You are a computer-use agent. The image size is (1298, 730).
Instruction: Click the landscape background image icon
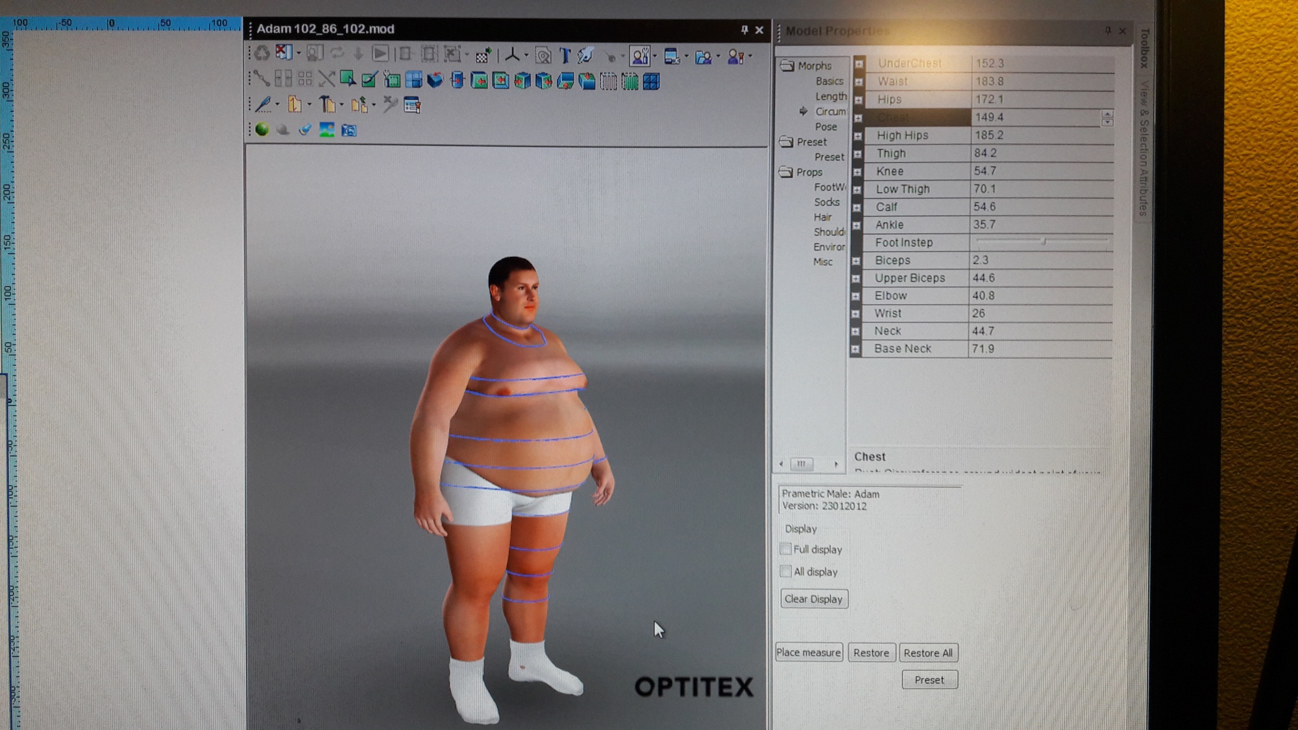[326, 130]
